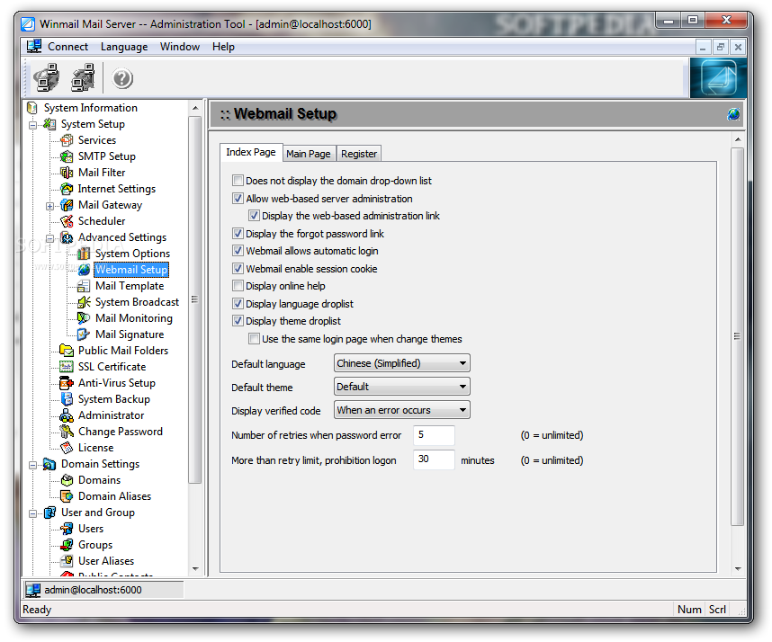Open the Connect menu
This screenshot has width=772, height=642.
coord(67,47)
